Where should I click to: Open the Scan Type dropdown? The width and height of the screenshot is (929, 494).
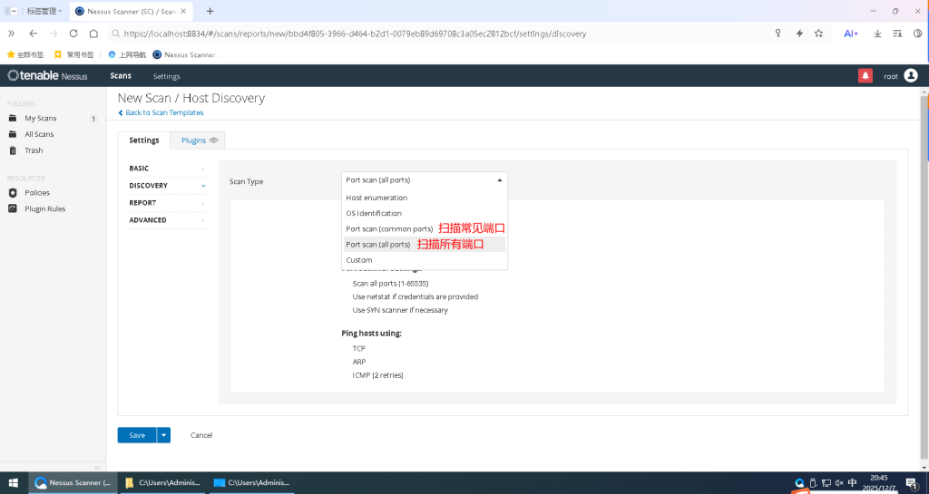click(424, 180)
